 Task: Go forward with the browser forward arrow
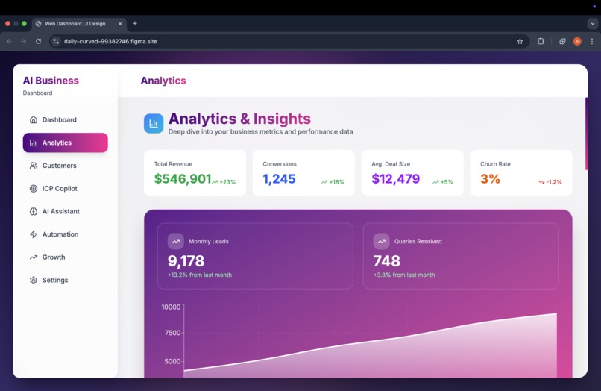(x=24, y=41)
